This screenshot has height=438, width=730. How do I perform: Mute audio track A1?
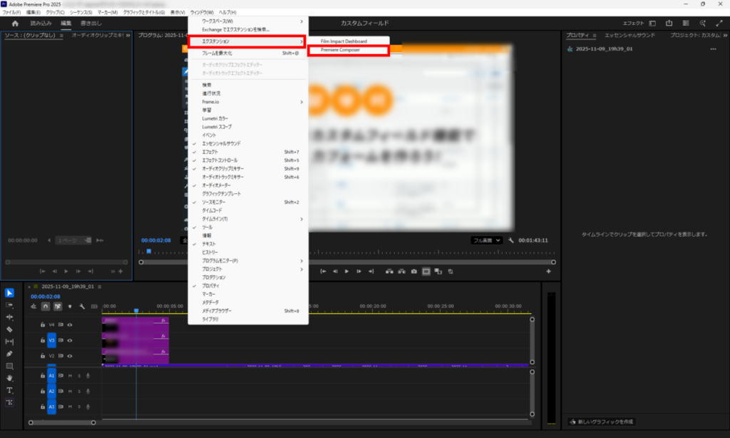70,375
